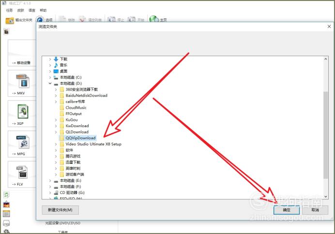Open the 皮肤 (Skin) menu

20,10
